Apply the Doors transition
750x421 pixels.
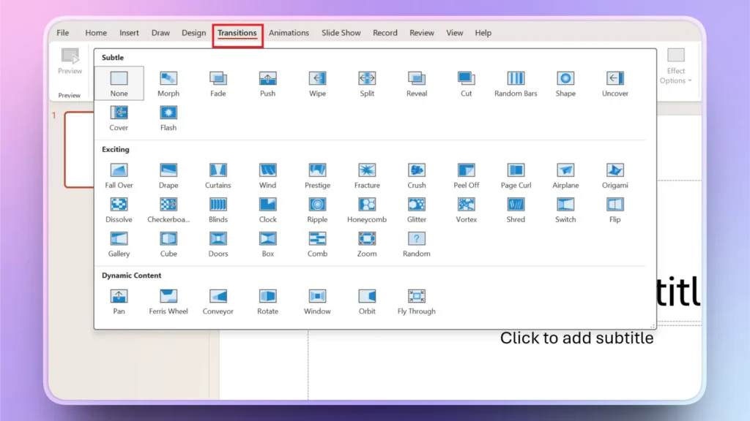218,244
